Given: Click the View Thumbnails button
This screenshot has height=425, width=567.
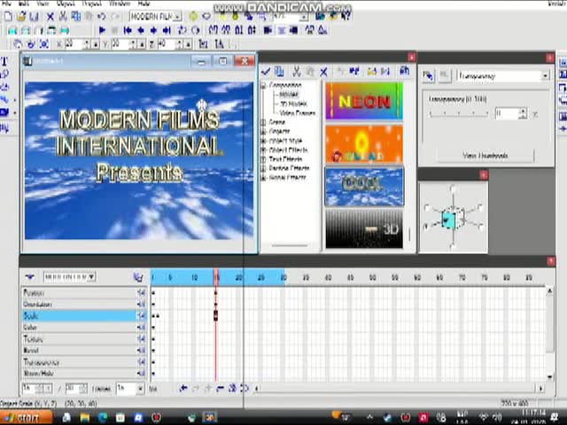Looking at the screenshot, I should [485, 156].
